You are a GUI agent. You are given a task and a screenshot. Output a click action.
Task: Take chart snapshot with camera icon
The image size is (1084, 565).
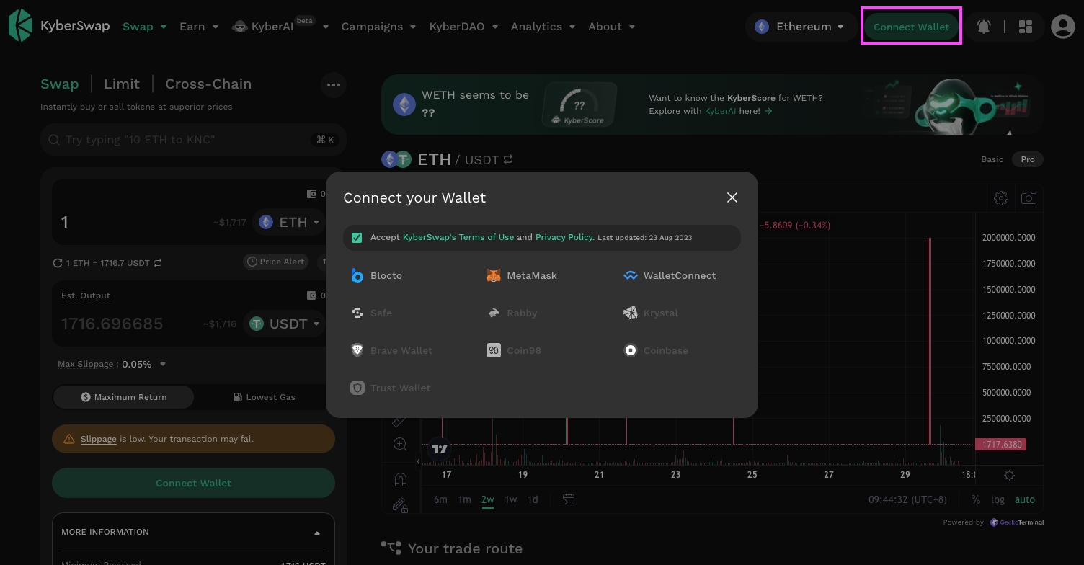click(1029, 198)
